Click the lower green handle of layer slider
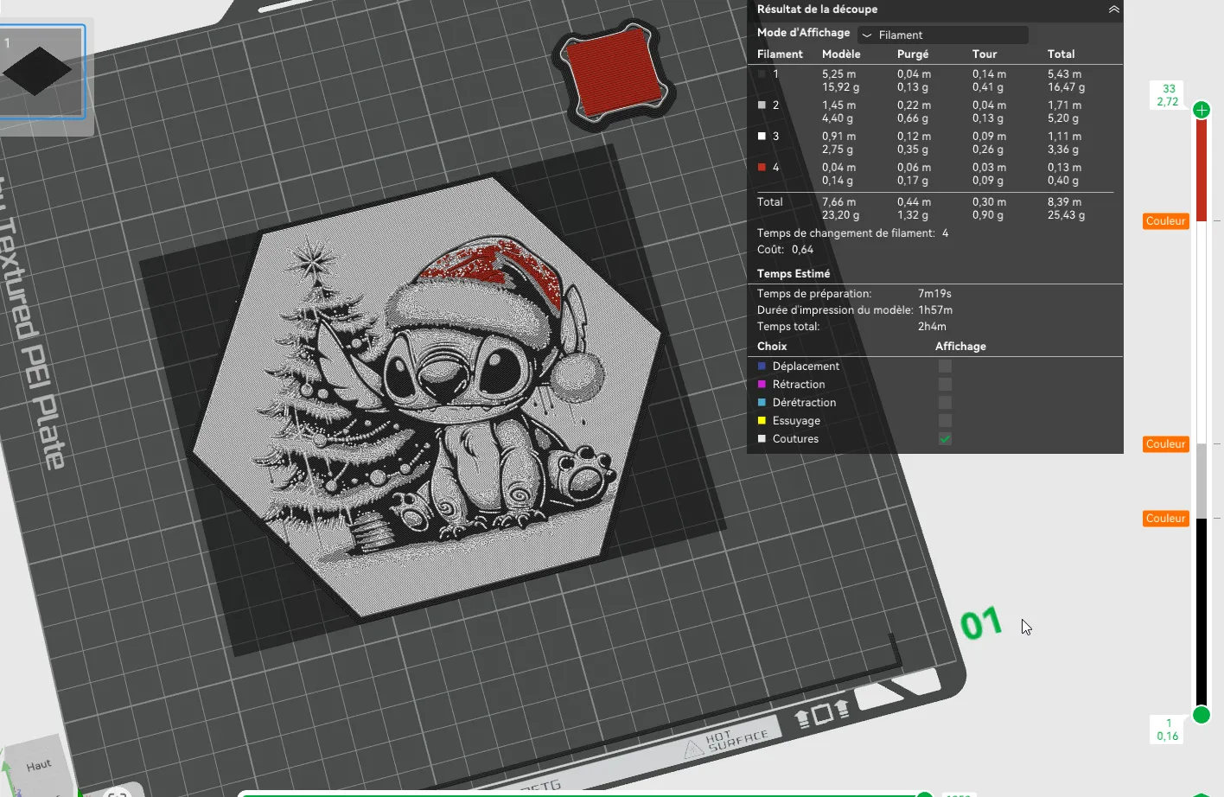Screen dimensions: 1224x797 pos(1202,715)
